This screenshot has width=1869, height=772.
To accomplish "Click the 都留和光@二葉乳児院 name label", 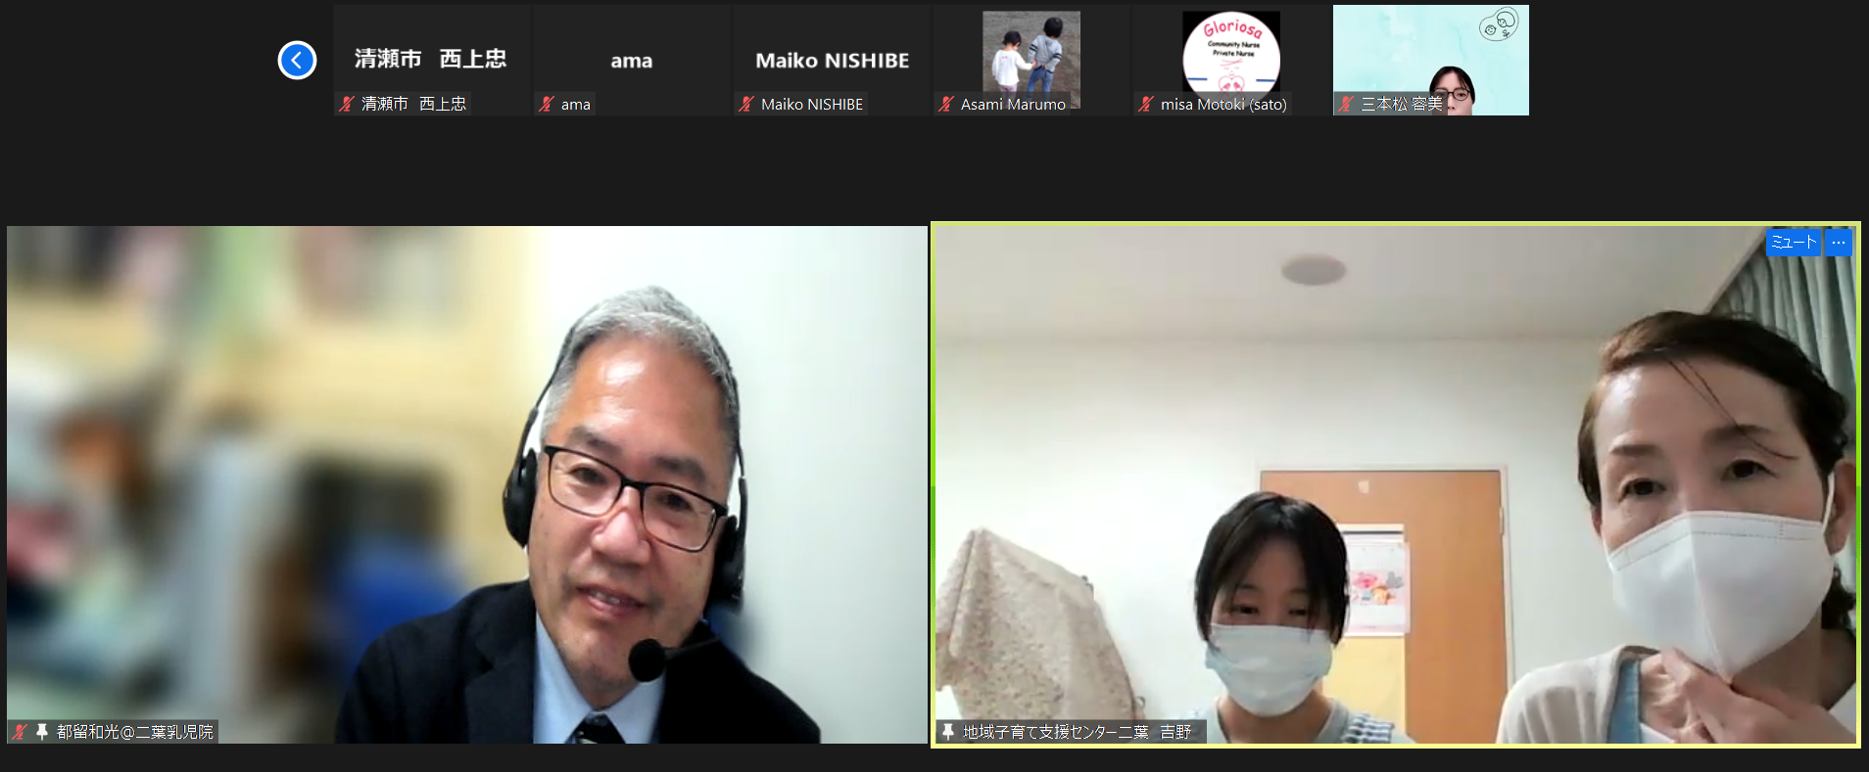I will click(x=134, y=731).
